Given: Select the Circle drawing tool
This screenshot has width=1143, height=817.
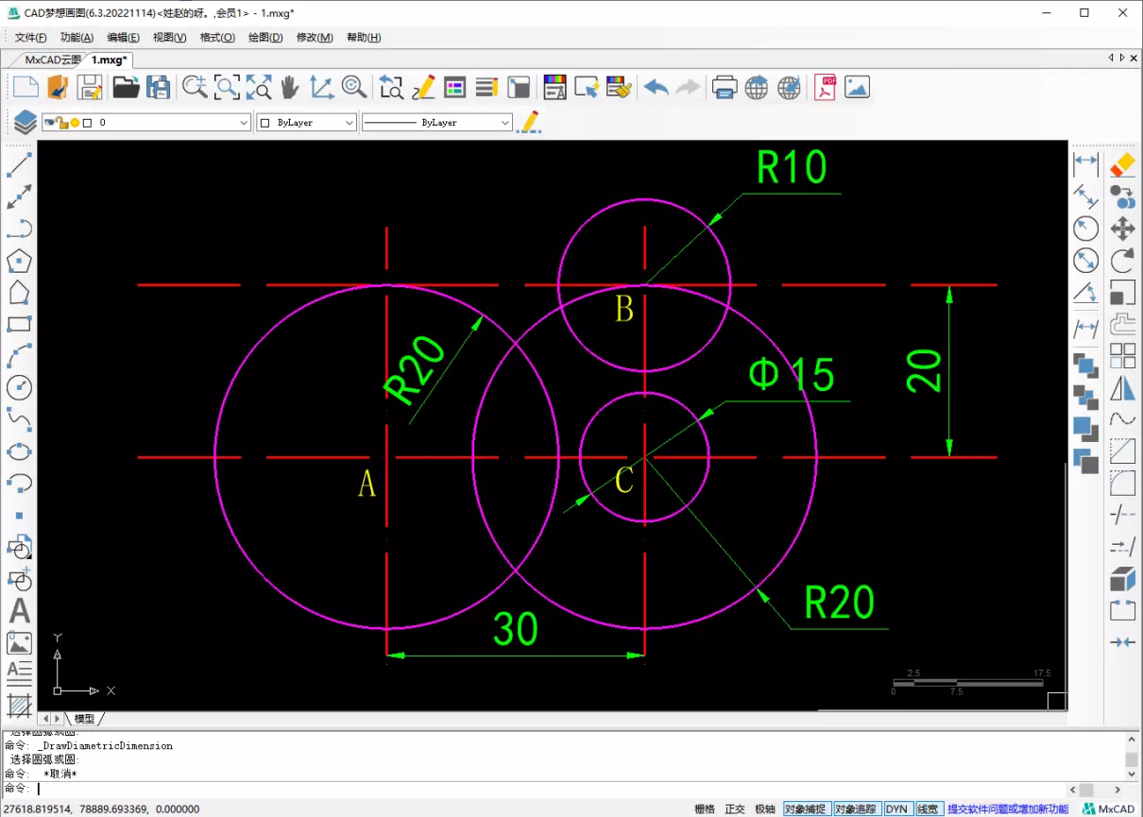Looking at the screenshot, I should [x=20, y=387].
